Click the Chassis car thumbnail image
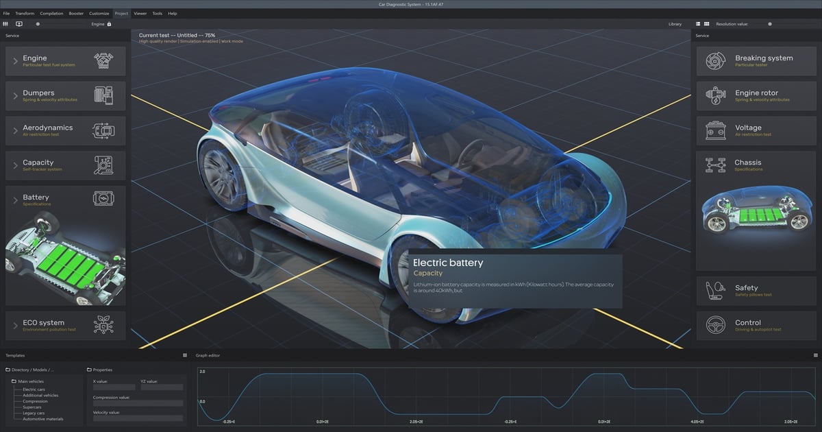822x432 pixels. click(756, 211)
